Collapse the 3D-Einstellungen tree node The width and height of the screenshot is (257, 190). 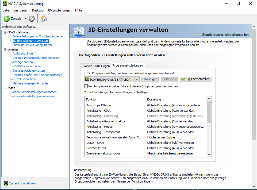(5, 32)
